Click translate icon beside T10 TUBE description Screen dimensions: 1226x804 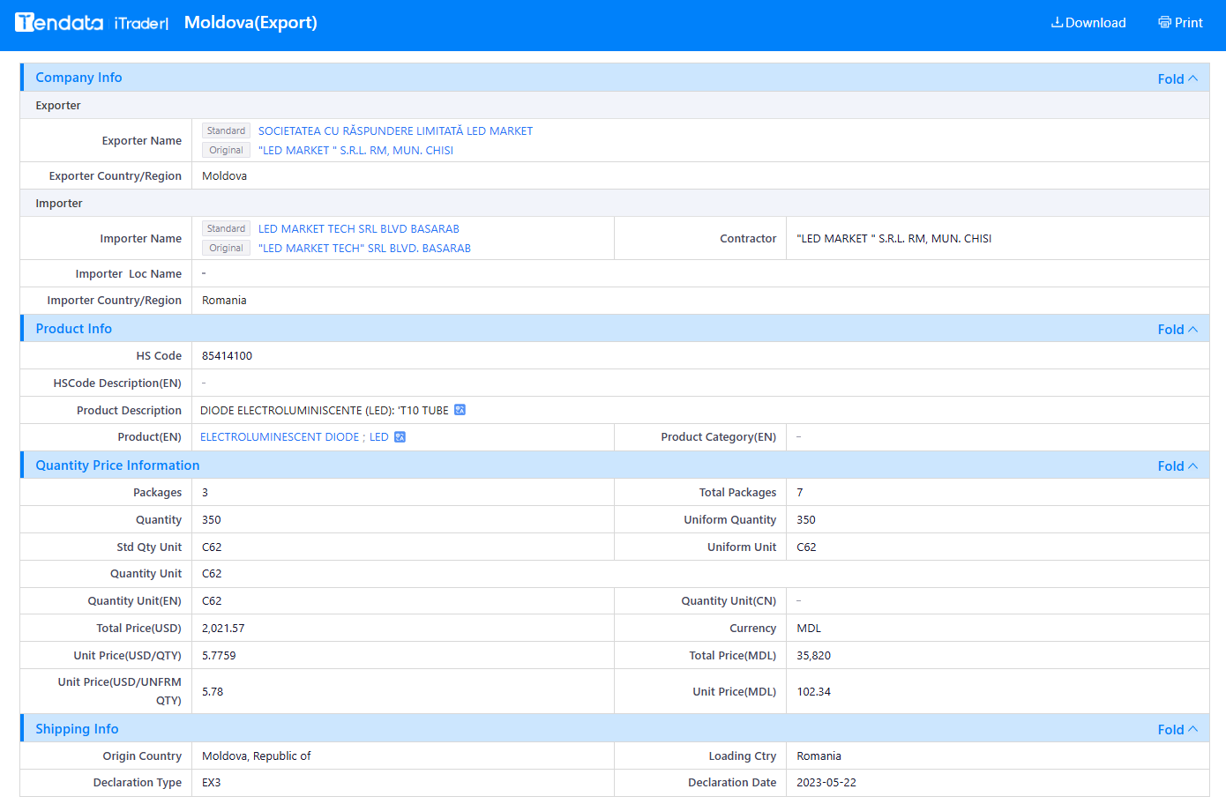point(460,410)
